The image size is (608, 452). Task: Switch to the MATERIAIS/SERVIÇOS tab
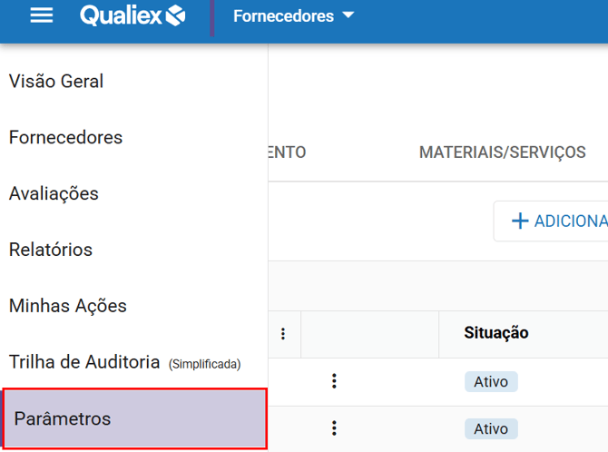(502, 152)
